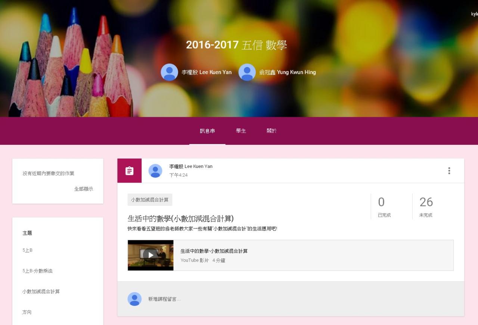
Task: Click the post author's profile avatar
Action: coord(155,171)
